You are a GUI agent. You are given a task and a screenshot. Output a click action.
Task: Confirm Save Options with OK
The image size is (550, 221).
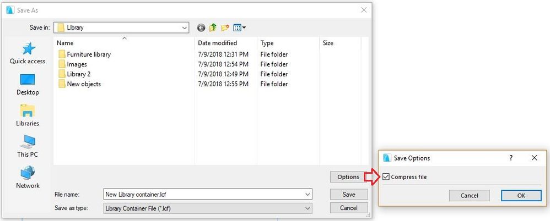click(521, 196)
